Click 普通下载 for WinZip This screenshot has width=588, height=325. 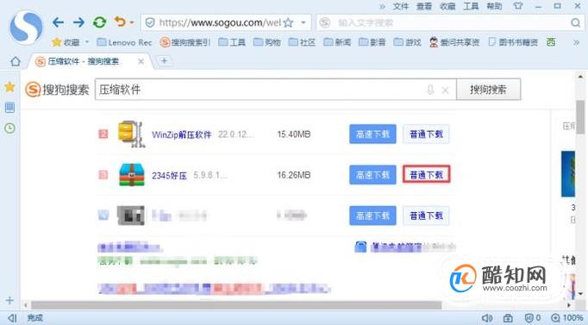[x=426, y=134]
